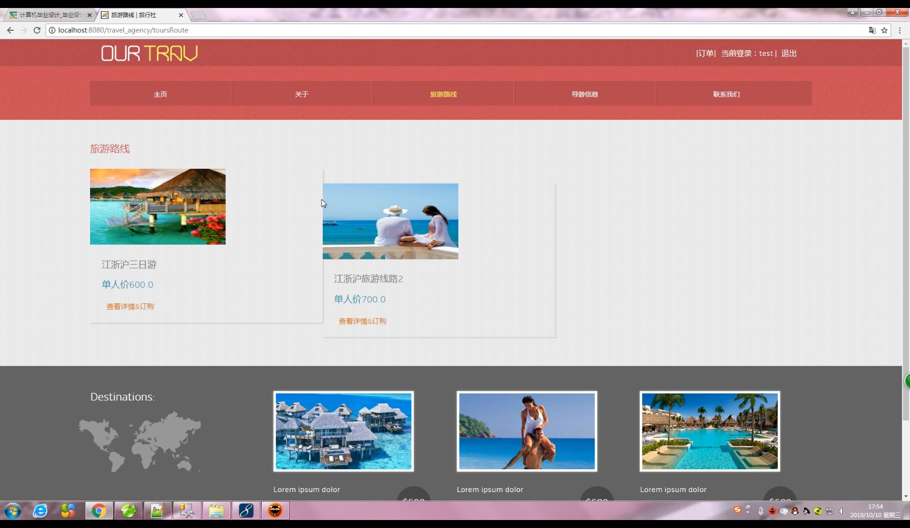Click the couple-by-the-sea photo for 江浙沪旅游线路2
This screenshot has height=528, width=910.
click(x=391, y=221)
